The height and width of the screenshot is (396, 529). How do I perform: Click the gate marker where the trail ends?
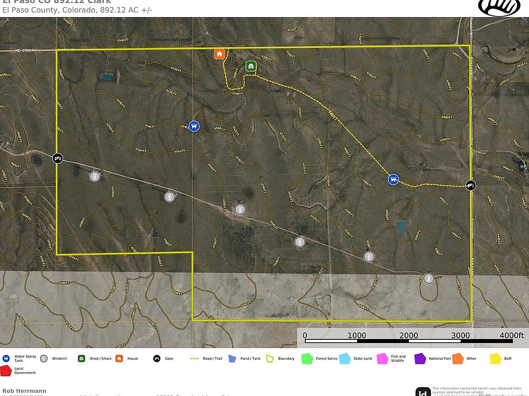(x=470, y=185)
